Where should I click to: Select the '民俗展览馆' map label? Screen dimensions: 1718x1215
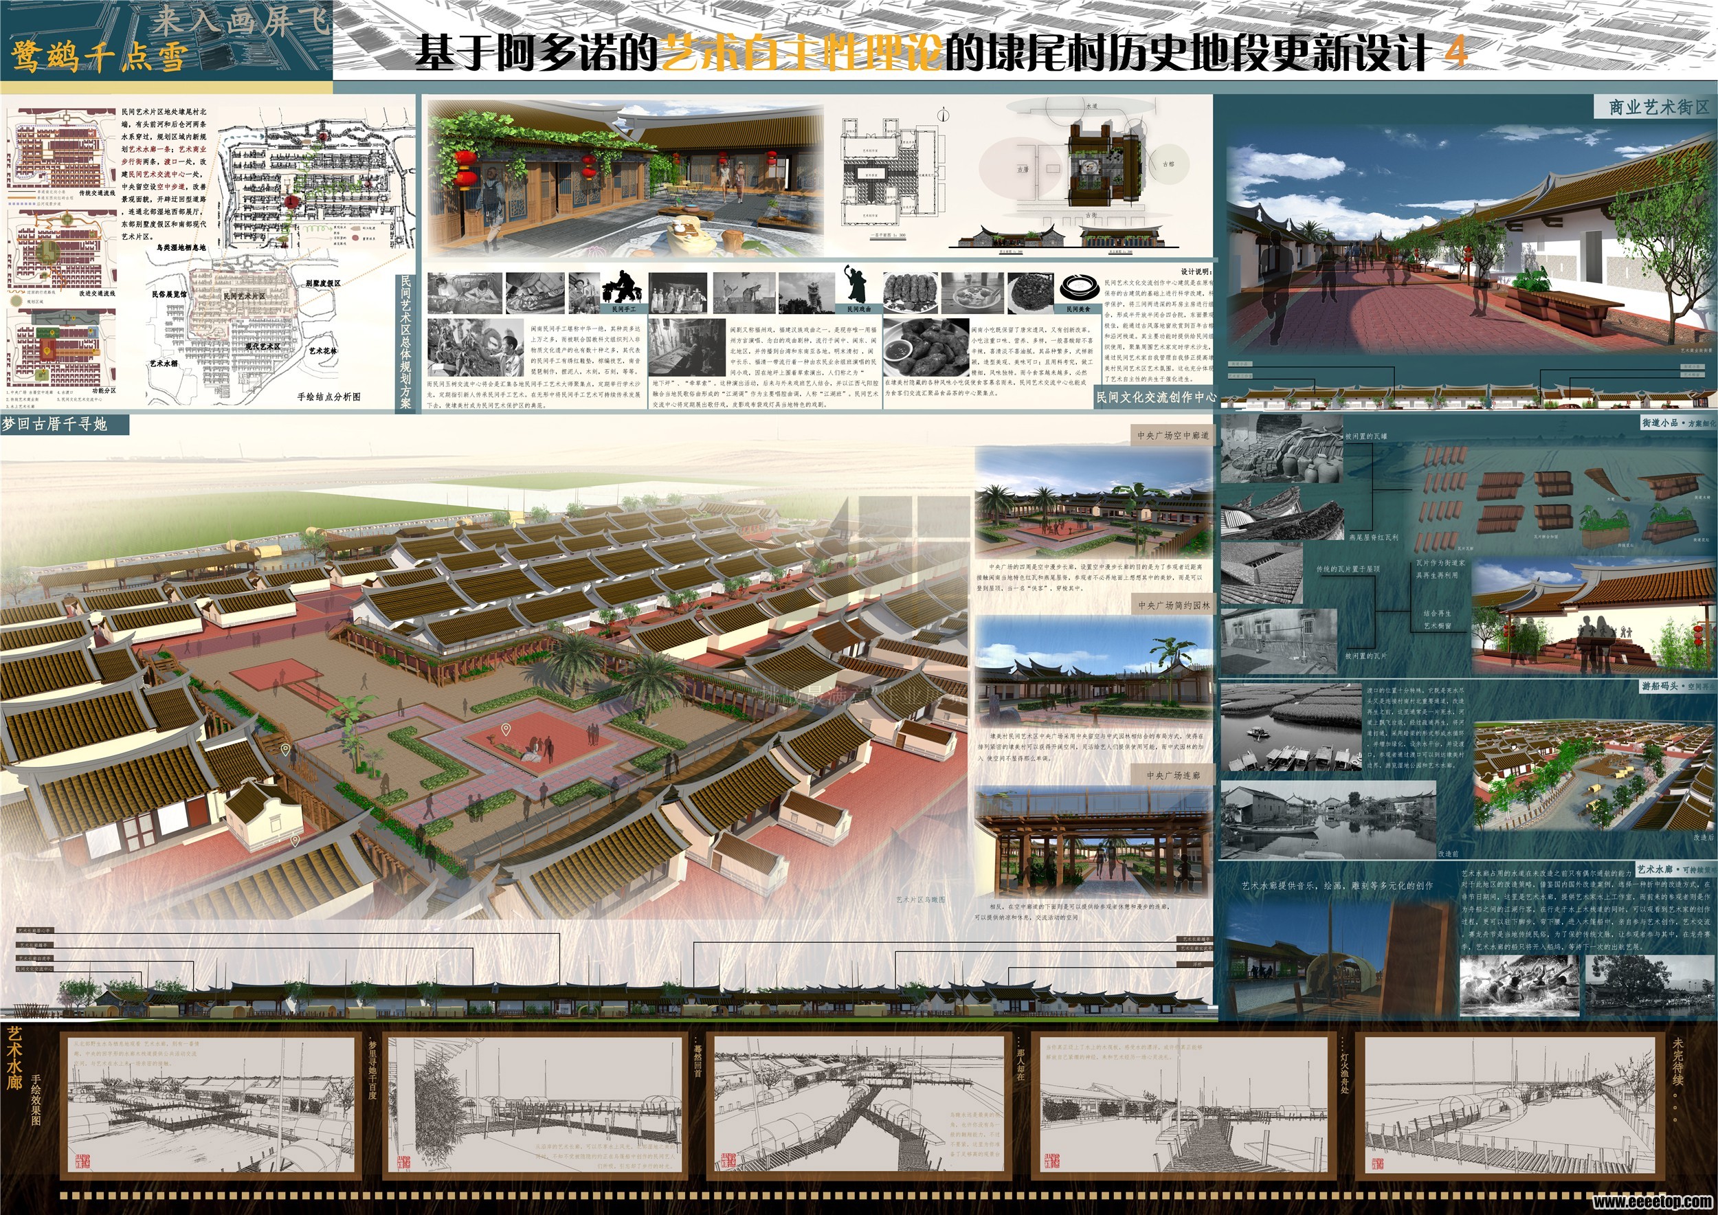tap(170, 294)
